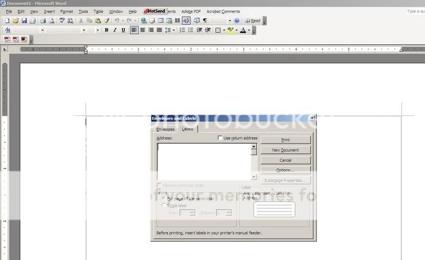The width and height of the screenshot is (425, 260).
Task: Switch to the Envelopes tab
Action: [165, 129]
